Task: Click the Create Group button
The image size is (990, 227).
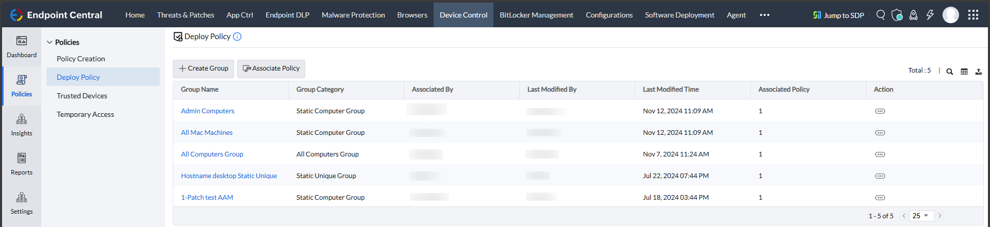Action: [204, 68]
